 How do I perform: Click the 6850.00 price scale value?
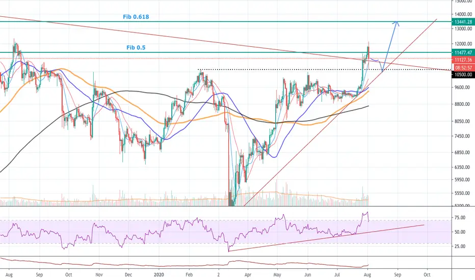coord(462,153)
